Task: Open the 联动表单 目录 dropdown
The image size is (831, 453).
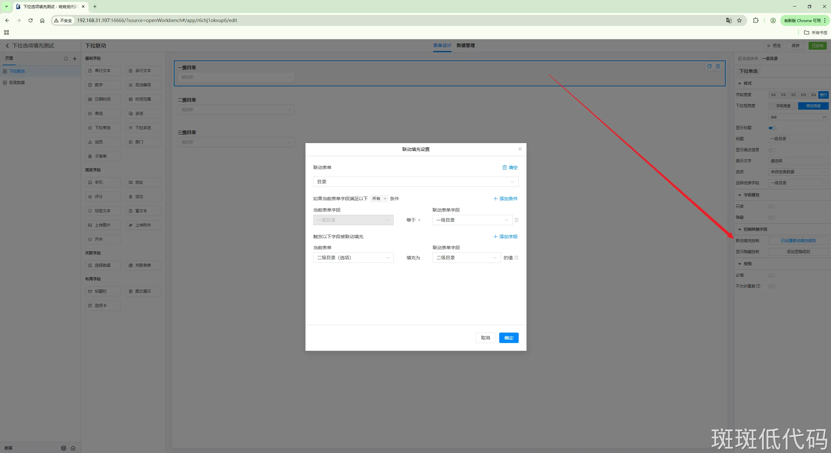Action: tap(415, 182)
